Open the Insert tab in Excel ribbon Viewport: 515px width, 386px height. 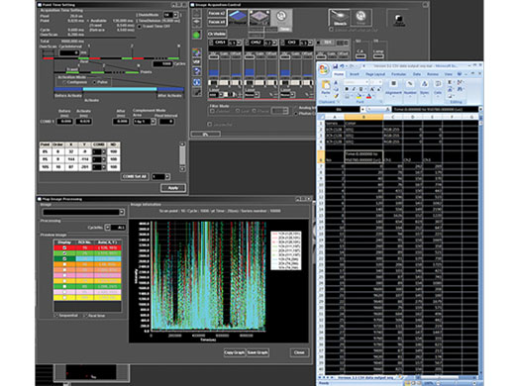click(x=355, y=74)
